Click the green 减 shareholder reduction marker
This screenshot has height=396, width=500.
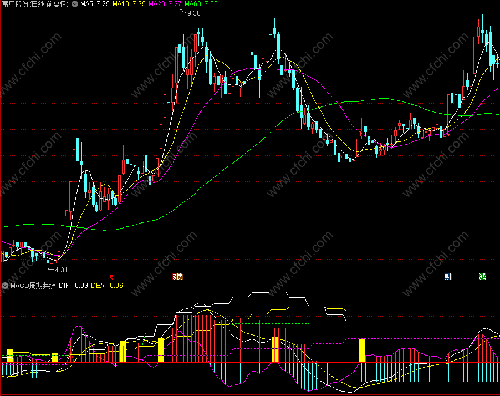482,277
